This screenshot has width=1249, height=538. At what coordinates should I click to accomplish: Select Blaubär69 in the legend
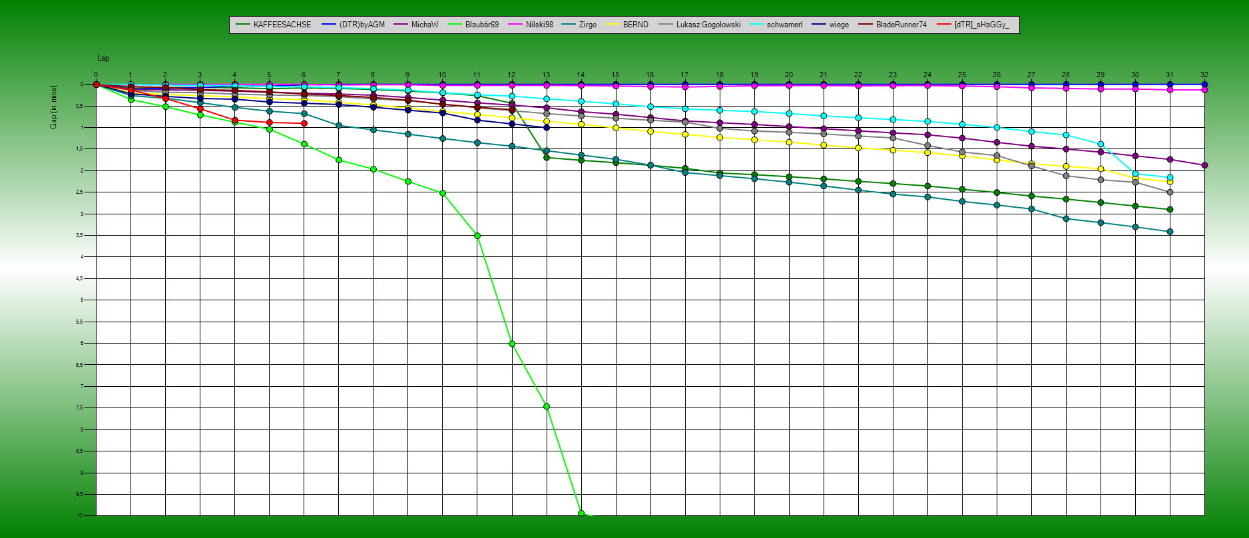click(473, 25)
